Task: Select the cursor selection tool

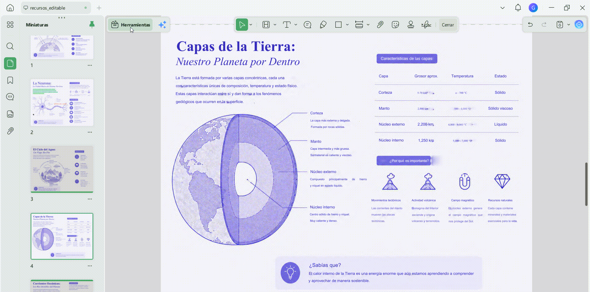Action: point(242,25)
